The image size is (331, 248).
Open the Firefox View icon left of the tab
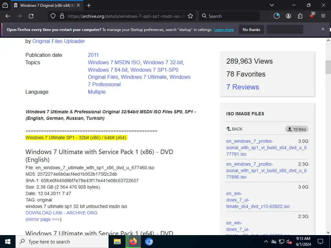pos(5,5)
